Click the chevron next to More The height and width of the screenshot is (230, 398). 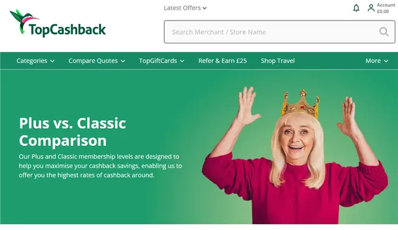point(386,61)
